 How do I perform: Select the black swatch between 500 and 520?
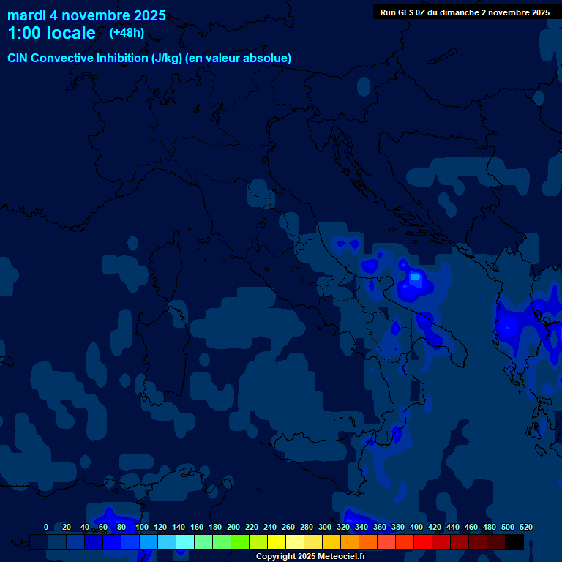tap(514, 542)
